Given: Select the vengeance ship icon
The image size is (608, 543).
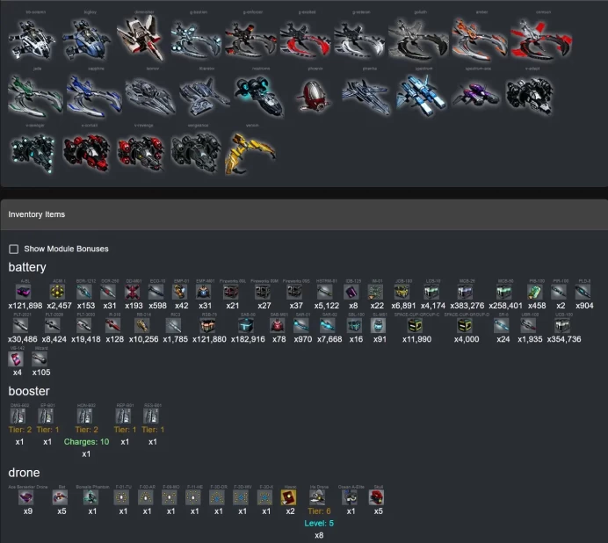Looking at the screenshot, I should [196, 152].
